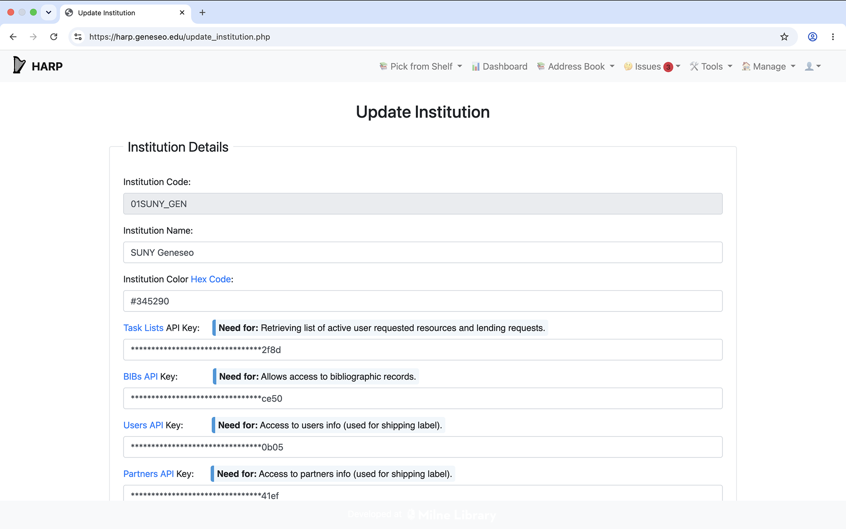
Task: Click the red Issues count badge
Action: (668, 67)
